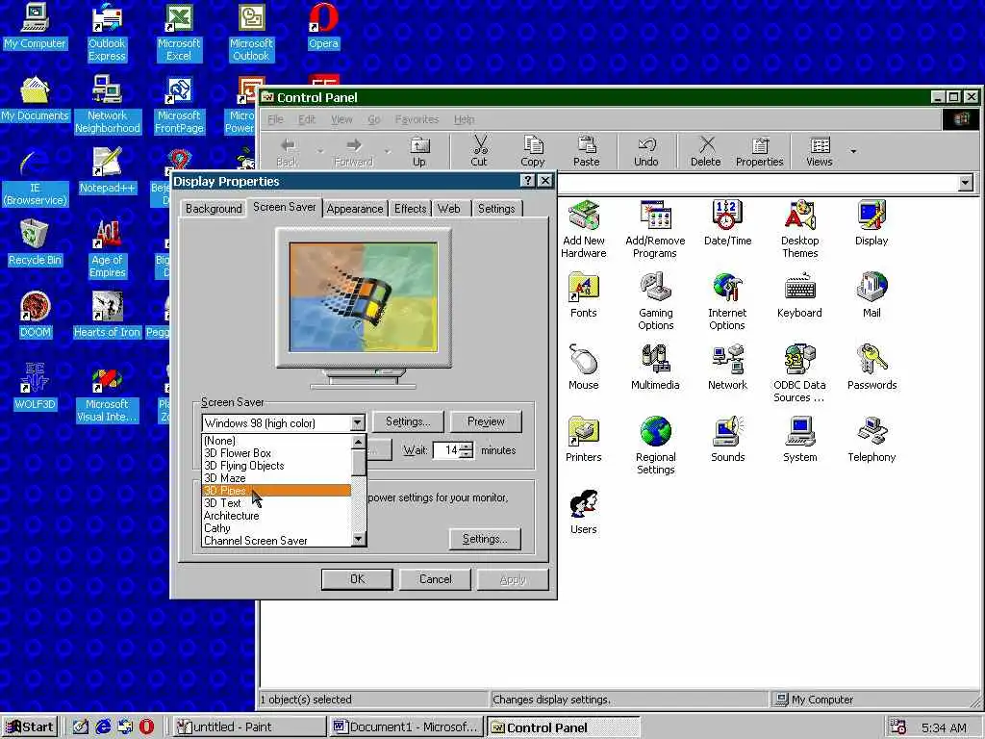
Task: Open the Favorites menu
Action: pyautogui.click(x=417, y=119)
